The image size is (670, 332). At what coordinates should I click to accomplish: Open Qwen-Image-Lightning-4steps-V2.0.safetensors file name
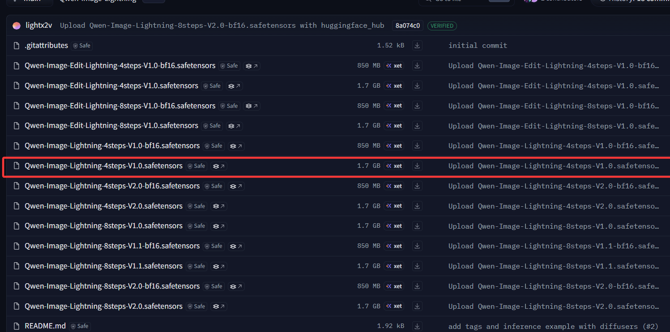(103, 206)
